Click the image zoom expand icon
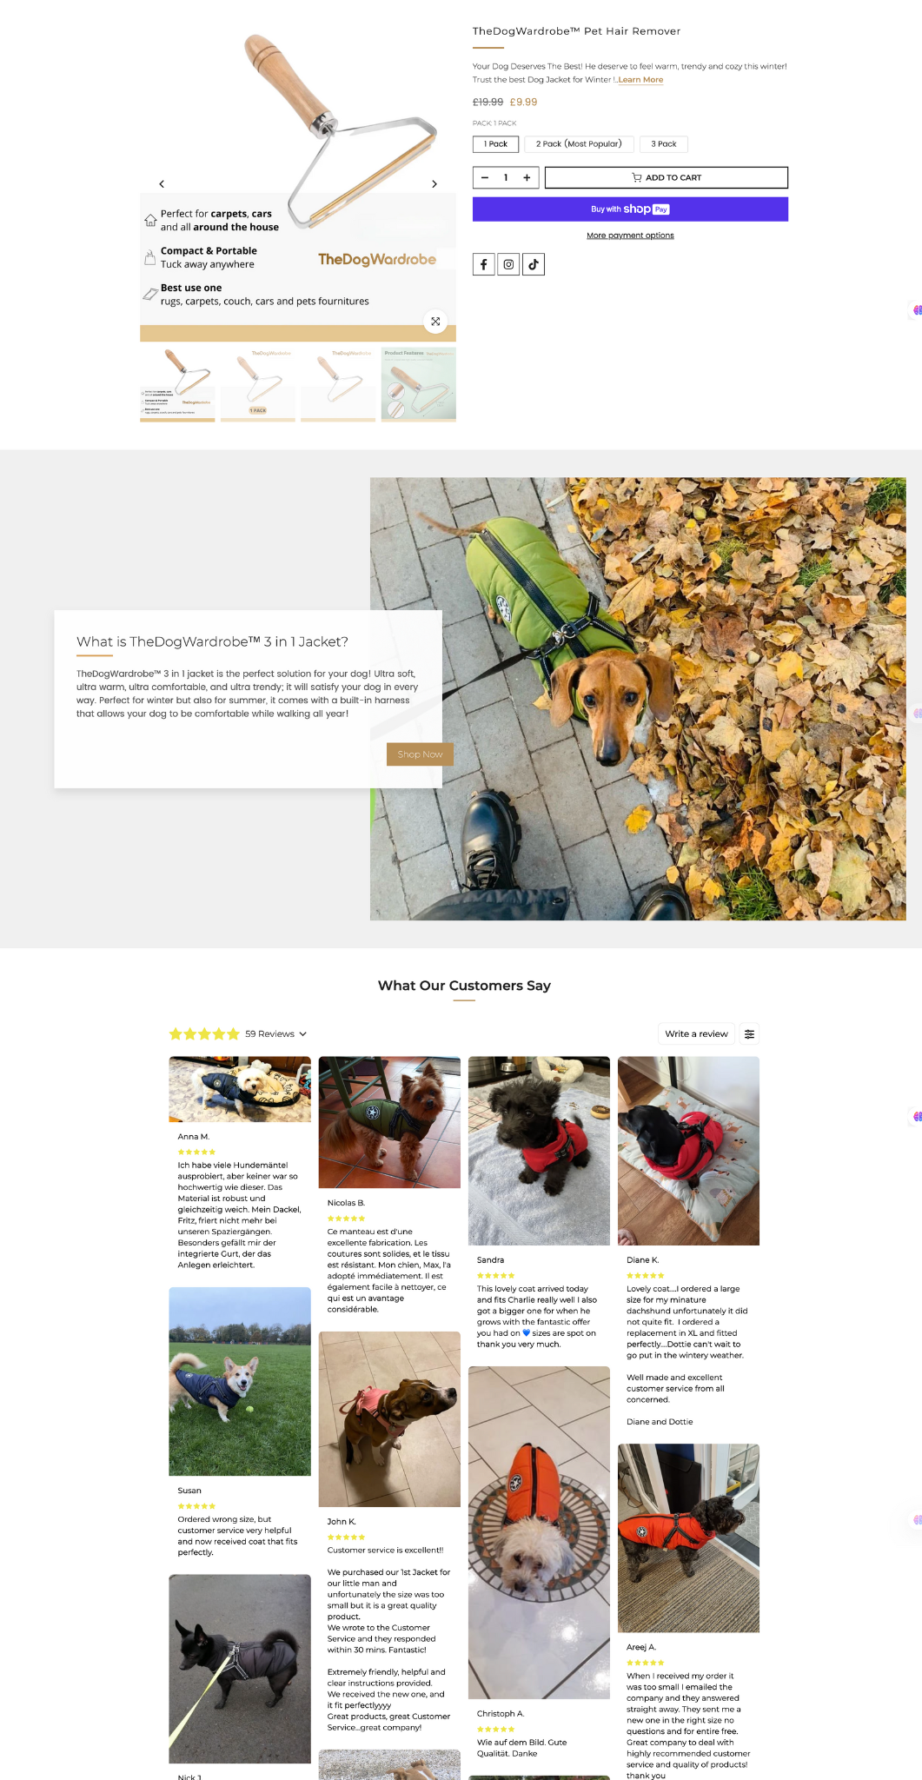The height and width of the screenshot is (1780, 922). click(x=435, y=322)
